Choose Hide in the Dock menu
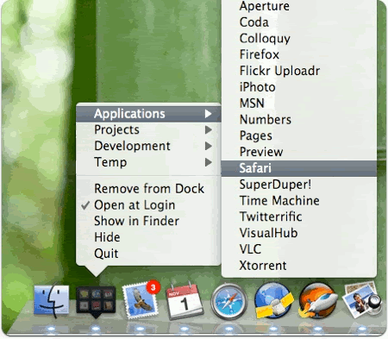The image size is (388, 339). (x=148, y=237)
